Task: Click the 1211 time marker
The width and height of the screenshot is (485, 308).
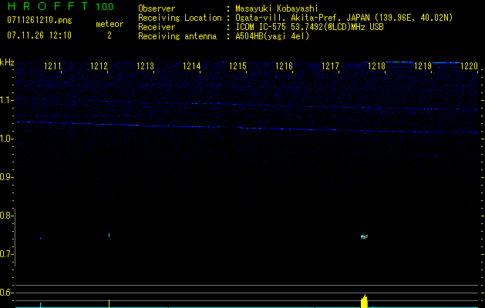Action: point(52,66)
